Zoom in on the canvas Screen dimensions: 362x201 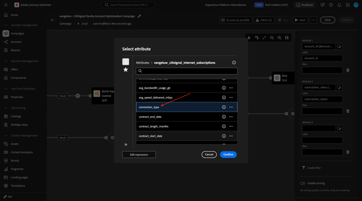279,38
